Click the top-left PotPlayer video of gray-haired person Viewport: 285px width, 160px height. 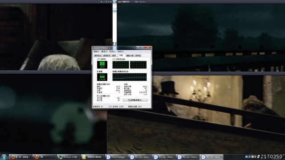pyautogui.click(x=56, y=37)
